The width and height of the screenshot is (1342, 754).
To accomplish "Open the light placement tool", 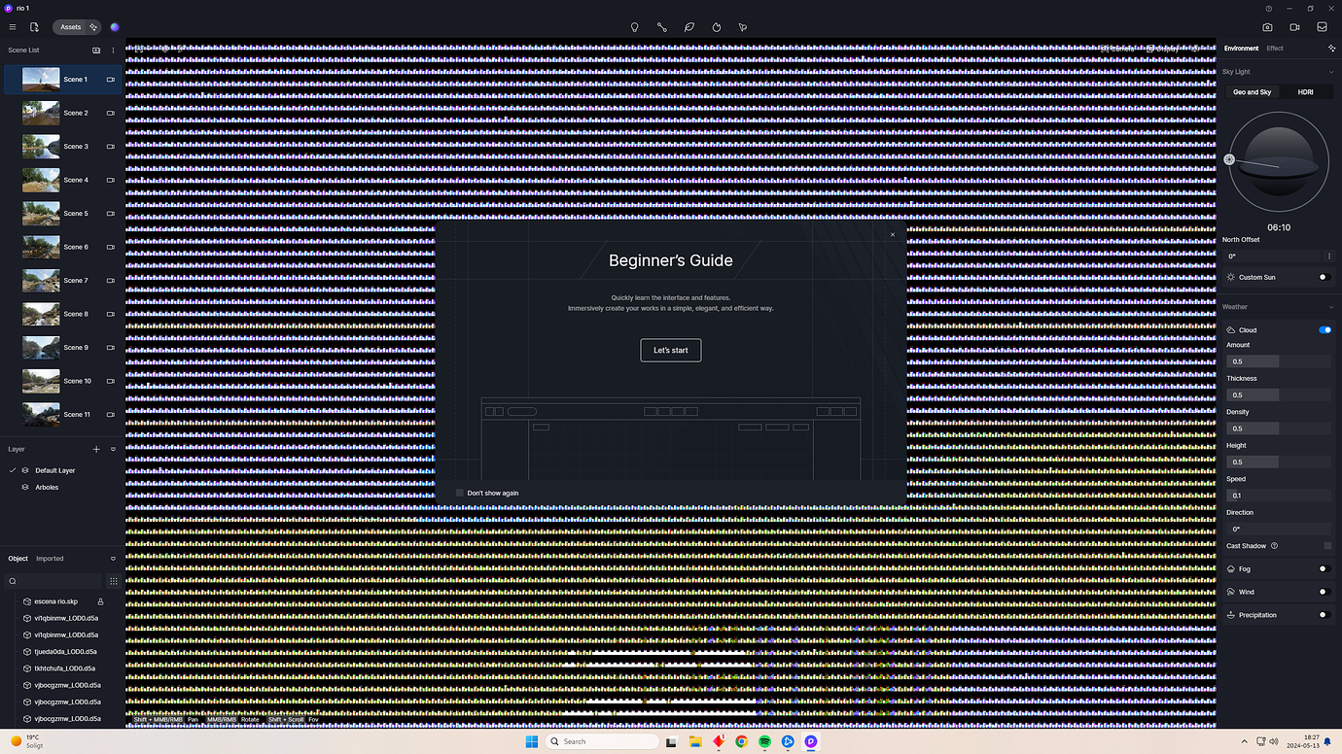I will 634,27.
